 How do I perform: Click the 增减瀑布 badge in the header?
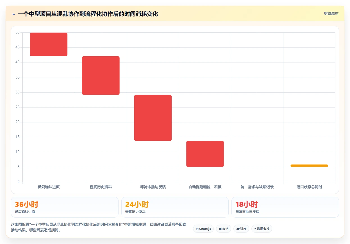coord(331,14)
